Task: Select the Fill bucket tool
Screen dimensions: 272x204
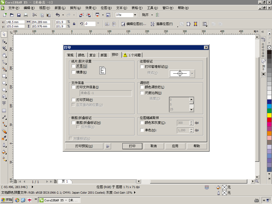Action: pos(4,152)
